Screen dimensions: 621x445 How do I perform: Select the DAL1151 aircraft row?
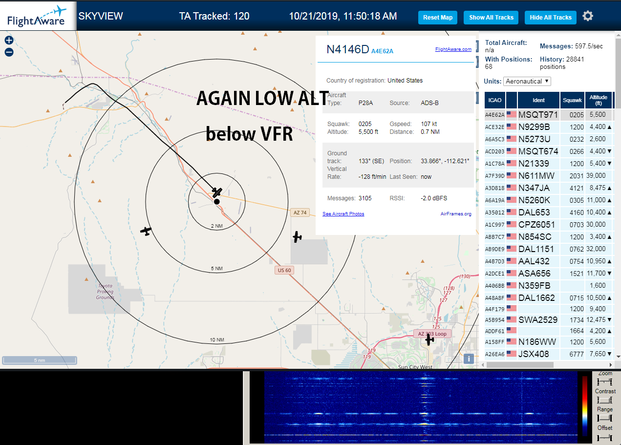point(548,249)
